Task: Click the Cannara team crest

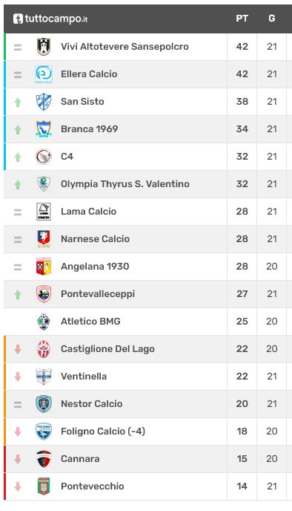Action: pyautogui.click(x=44, y=459)
